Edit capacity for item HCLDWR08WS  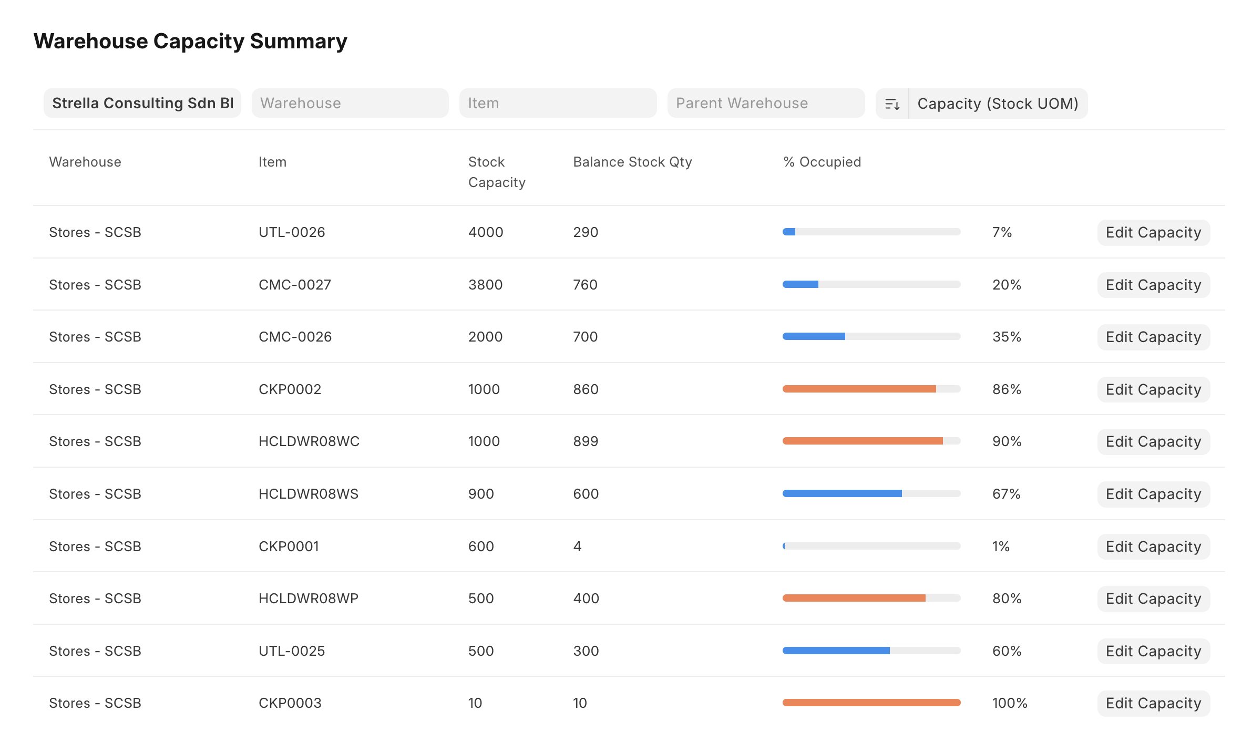pos(1153,494)
